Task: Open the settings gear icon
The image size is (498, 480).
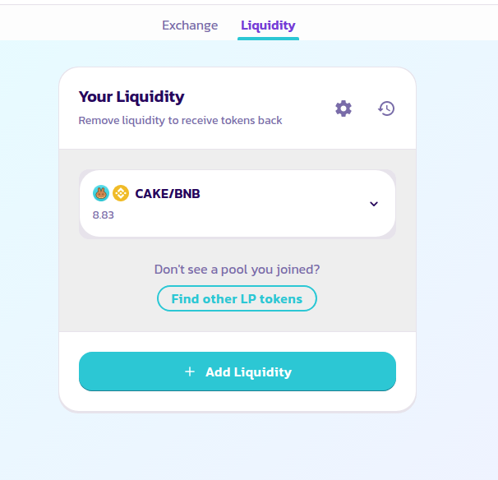Action: coord(344,108)
